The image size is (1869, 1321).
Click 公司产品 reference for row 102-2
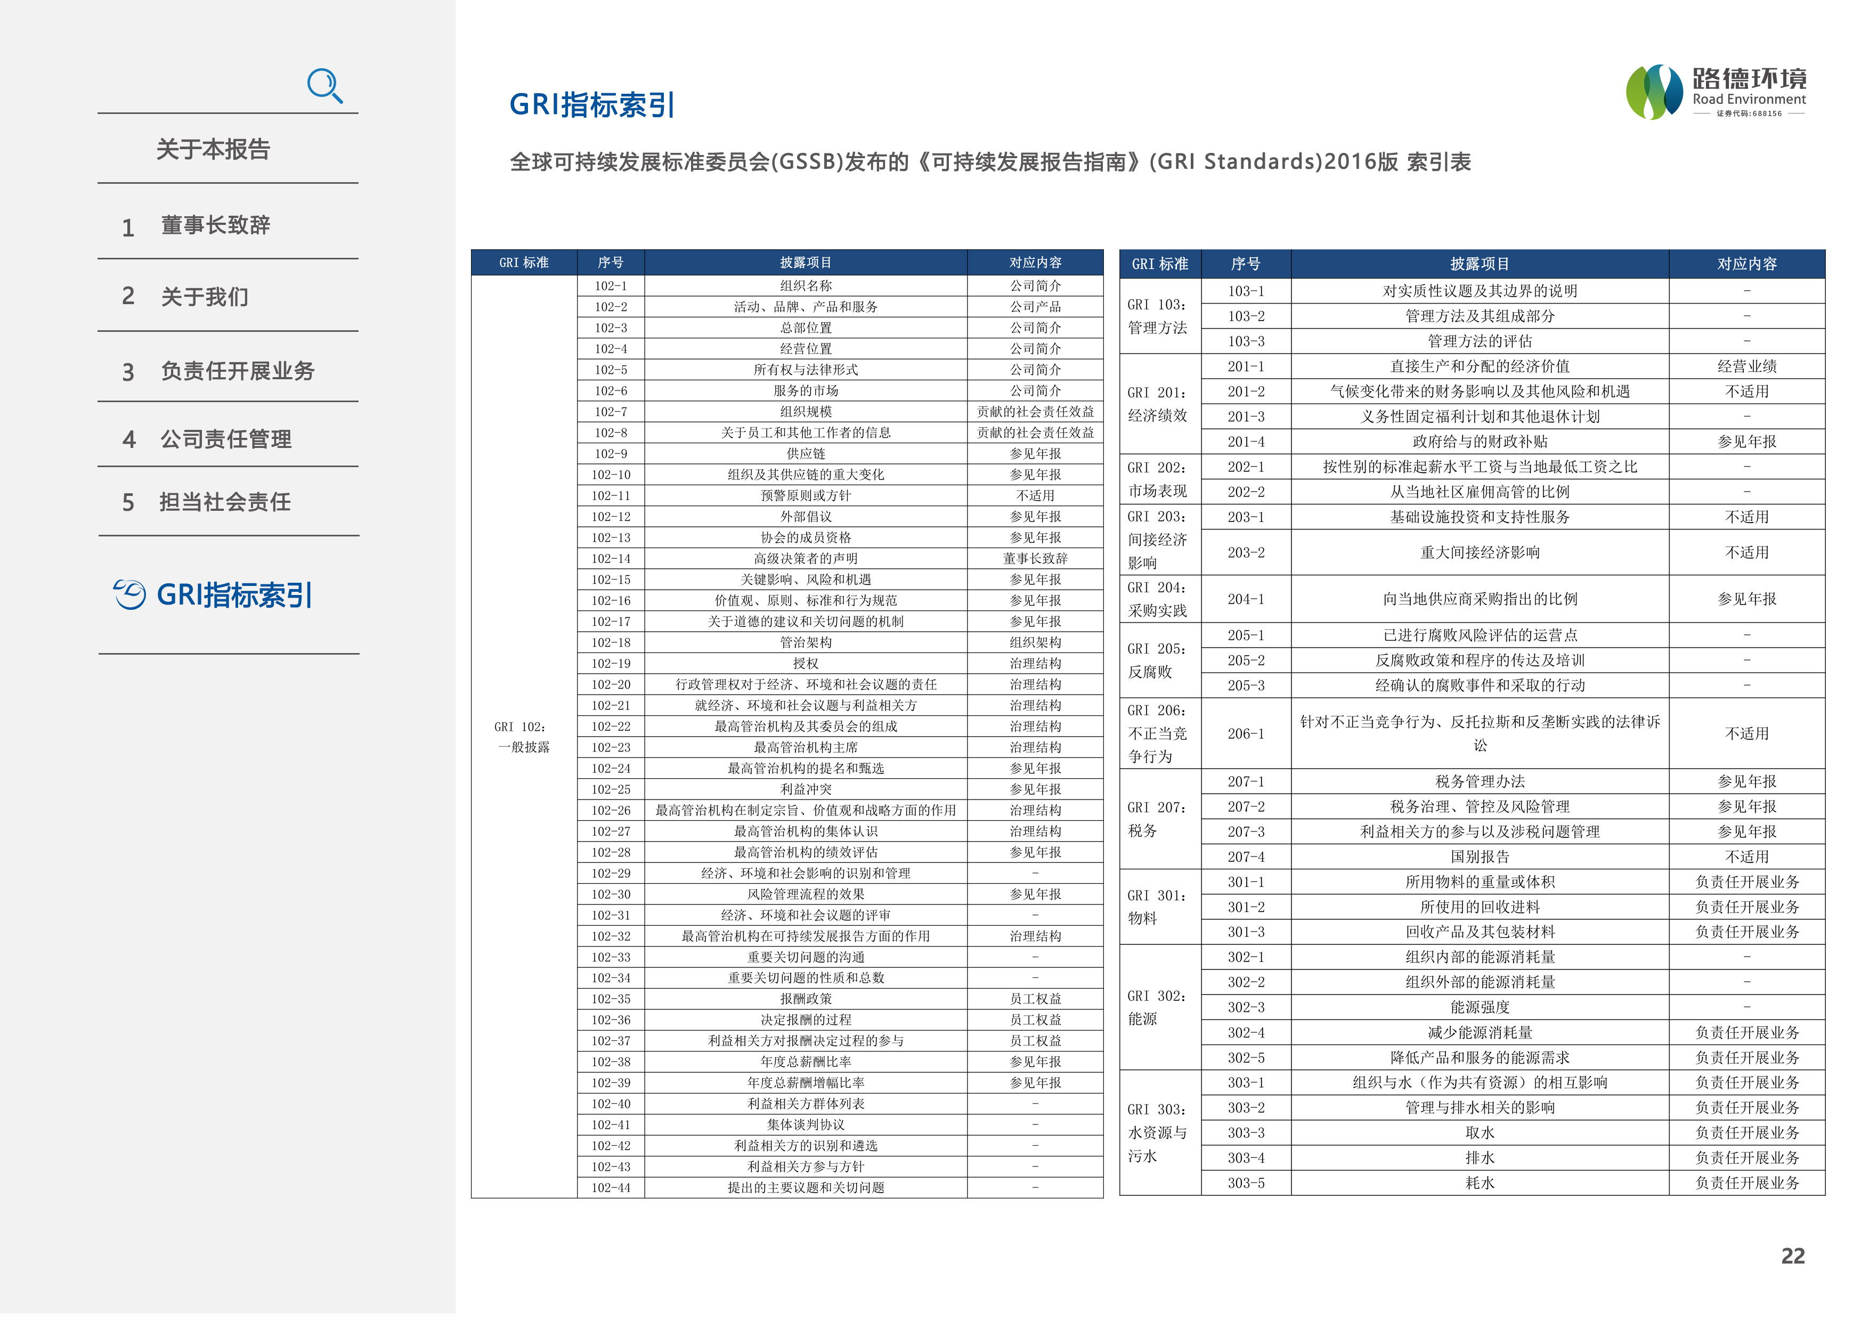1035,308
